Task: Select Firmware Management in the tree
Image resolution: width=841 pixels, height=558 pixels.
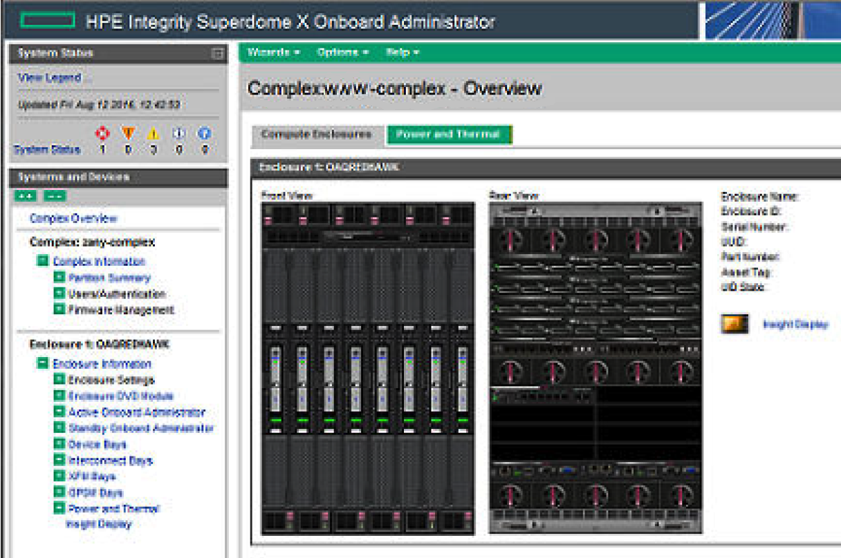Action: pos(121,310)
